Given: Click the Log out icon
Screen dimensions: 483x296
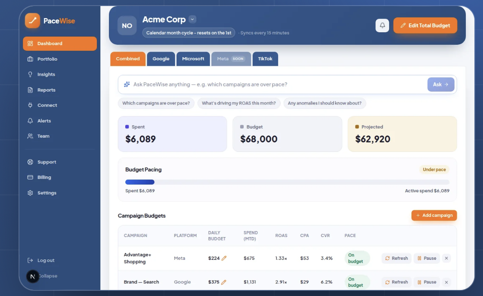Looking at the screenshot, I should [x=30, y=260].
